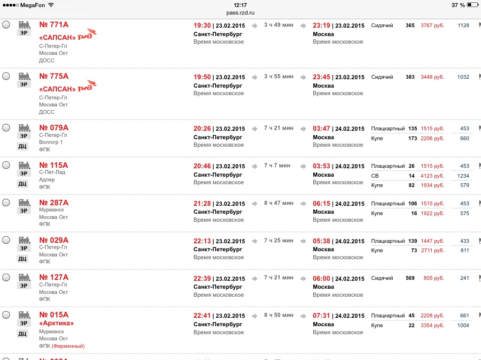This screenshot has width=481, height=360.
Task: Open train № 115А route link
Action: pyautogui.click(x=54, y=165)
